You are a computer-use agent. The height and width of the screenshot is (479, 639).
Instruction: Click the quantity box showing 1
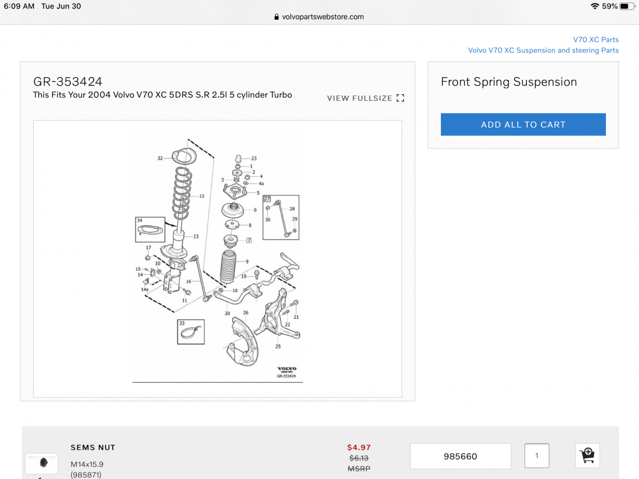pos(537,456)
